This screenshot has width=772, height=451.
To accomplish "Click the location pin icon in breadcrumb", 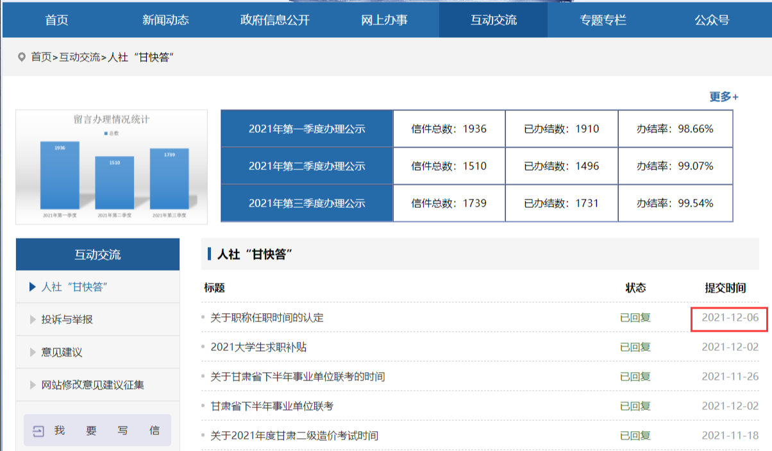I will (22, 57).
